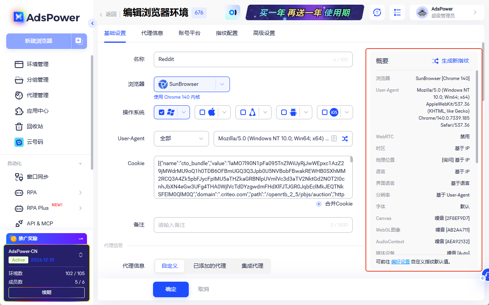
Task: Collapse the 自动化 sidebar group
Action: tap(80, 164)
